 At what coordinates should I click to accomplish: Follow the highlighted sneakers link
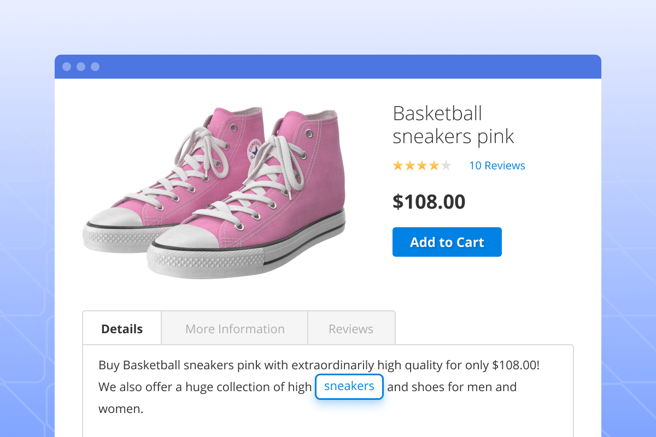click(349, 387)
